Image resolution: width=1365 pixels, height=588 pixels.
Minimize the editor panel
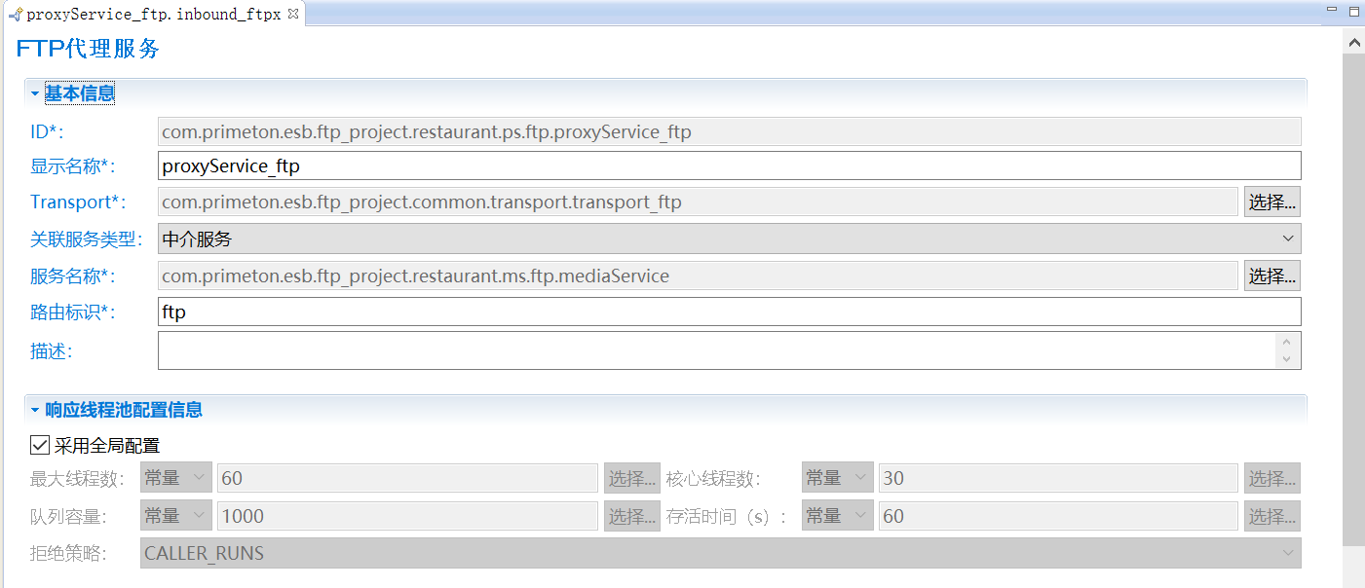[1331, 10]
